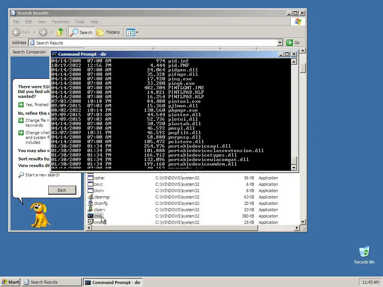Click the Command Prompt title bar icon

54,54
